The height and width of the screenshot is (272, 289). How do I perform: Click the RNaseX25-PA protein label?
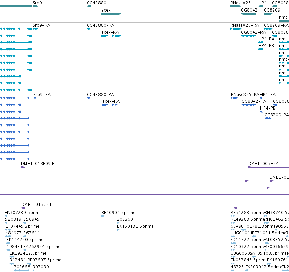click(245, 94)
